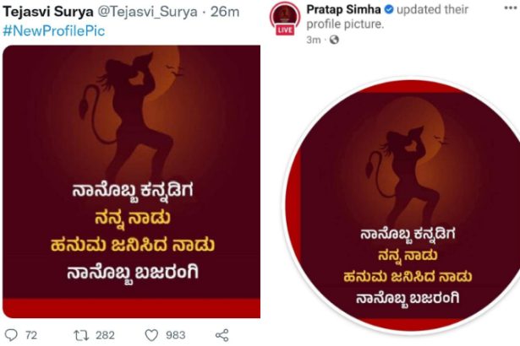
Task: Click the 26m tweet timestamp
Action: [x=225, y=12]
